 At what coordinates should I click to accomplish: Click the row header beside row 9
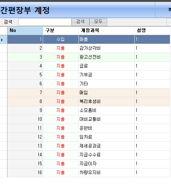click(x=4, y=111)
